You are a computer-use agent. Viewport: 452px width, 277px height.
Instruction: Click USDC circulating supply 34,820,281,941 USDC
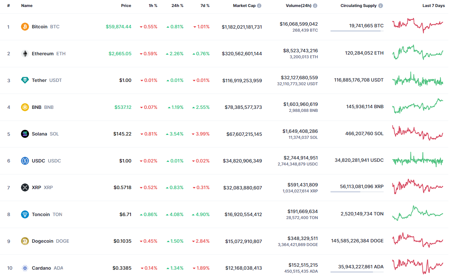pyautogui.click(x=359, y=160)
